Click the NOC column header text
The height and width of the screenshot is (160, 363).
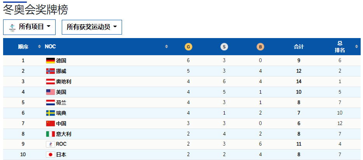click(50, 47)
